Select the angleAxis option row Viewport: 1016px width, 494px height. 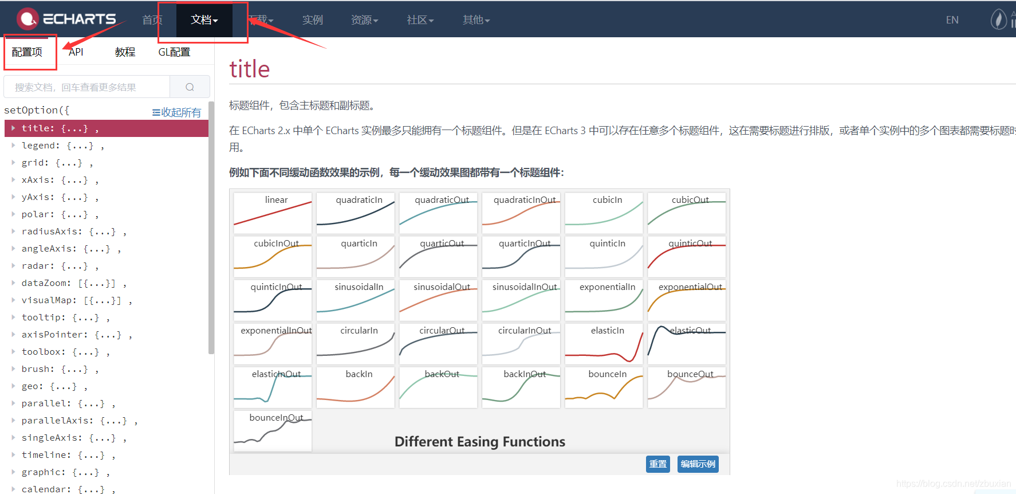[x=106, y=249]
